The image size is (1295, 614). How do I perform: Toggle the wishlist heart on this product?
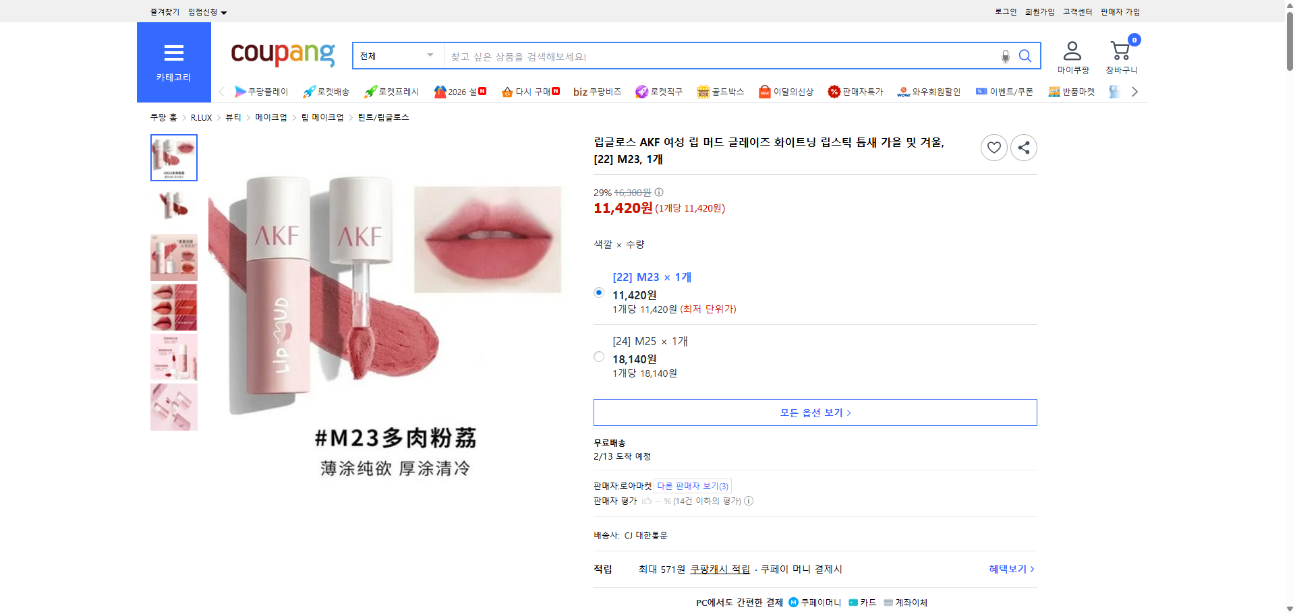(x=994, y=147)
